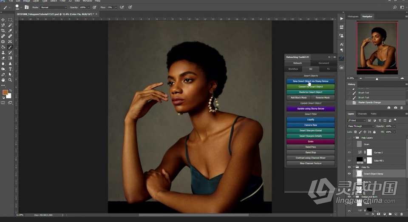This screenshot has height=222, width=408.
Task: Select the Brush tool in toolbox
Action: click(x=10, y=47)
